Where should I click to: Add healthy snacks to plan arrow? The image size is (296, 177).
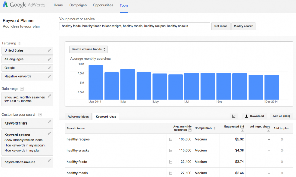282,151
